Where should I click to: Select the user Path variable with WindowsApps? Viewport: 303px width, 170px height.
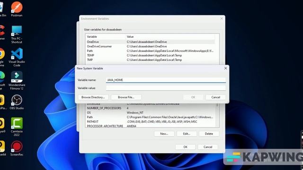(151, 51)
